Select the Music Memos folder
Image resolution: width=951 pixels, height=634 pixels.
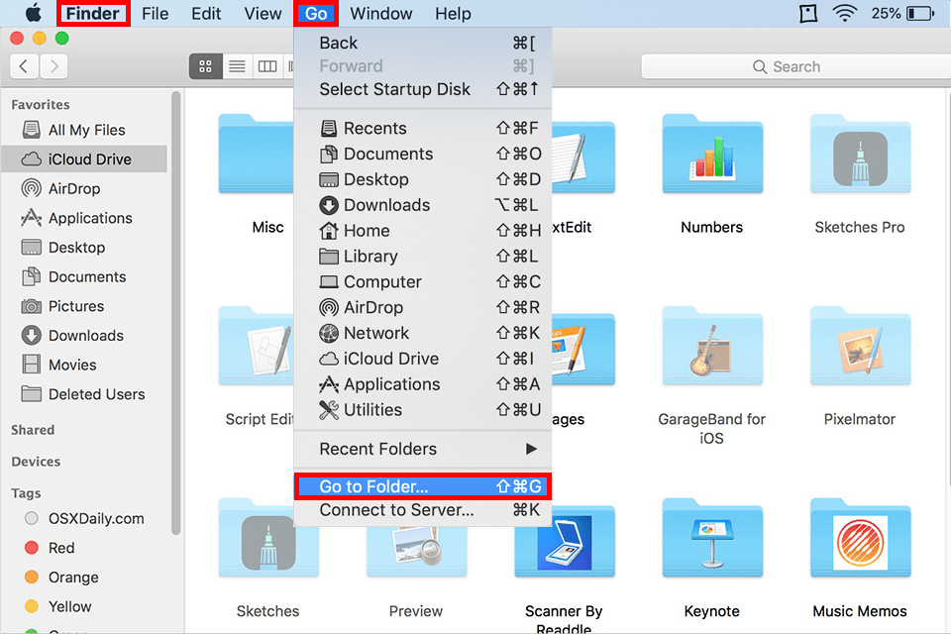coord(859,546)
